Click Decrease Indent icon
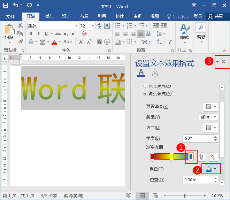 tap(156, 26)
